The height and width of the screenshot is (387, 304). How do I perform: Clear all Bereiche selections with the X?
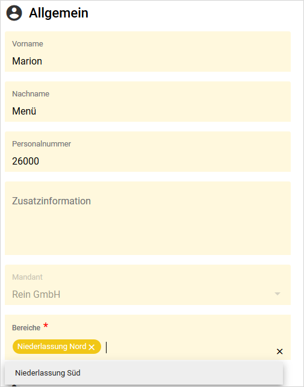coord(279,351)
